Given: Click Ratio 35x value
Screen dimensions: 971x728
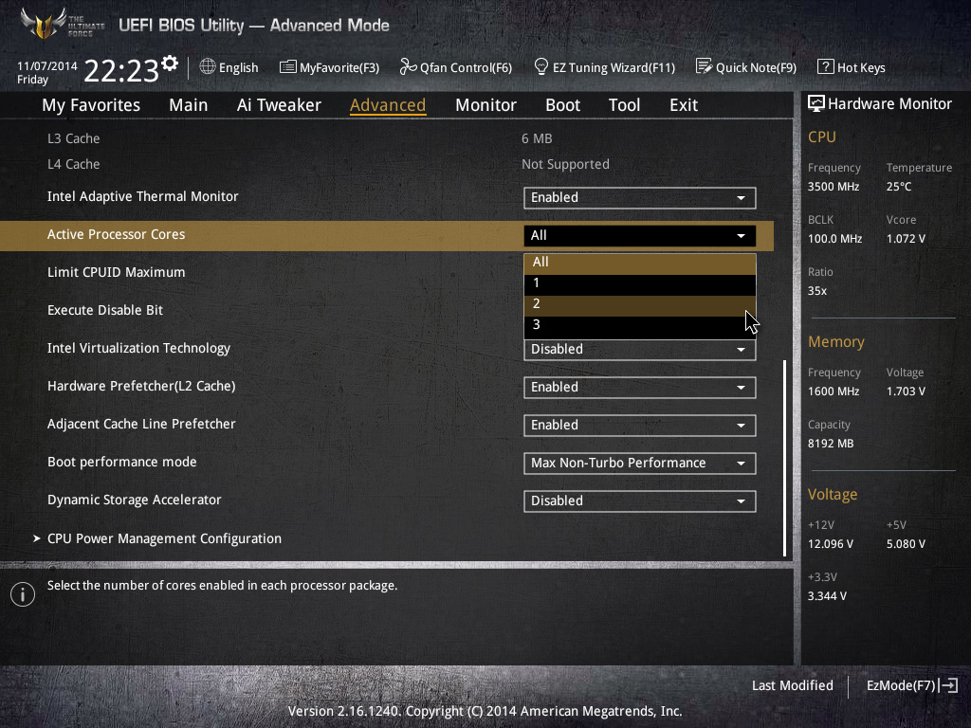Looking at the screenshot, I should pos(816,290).
